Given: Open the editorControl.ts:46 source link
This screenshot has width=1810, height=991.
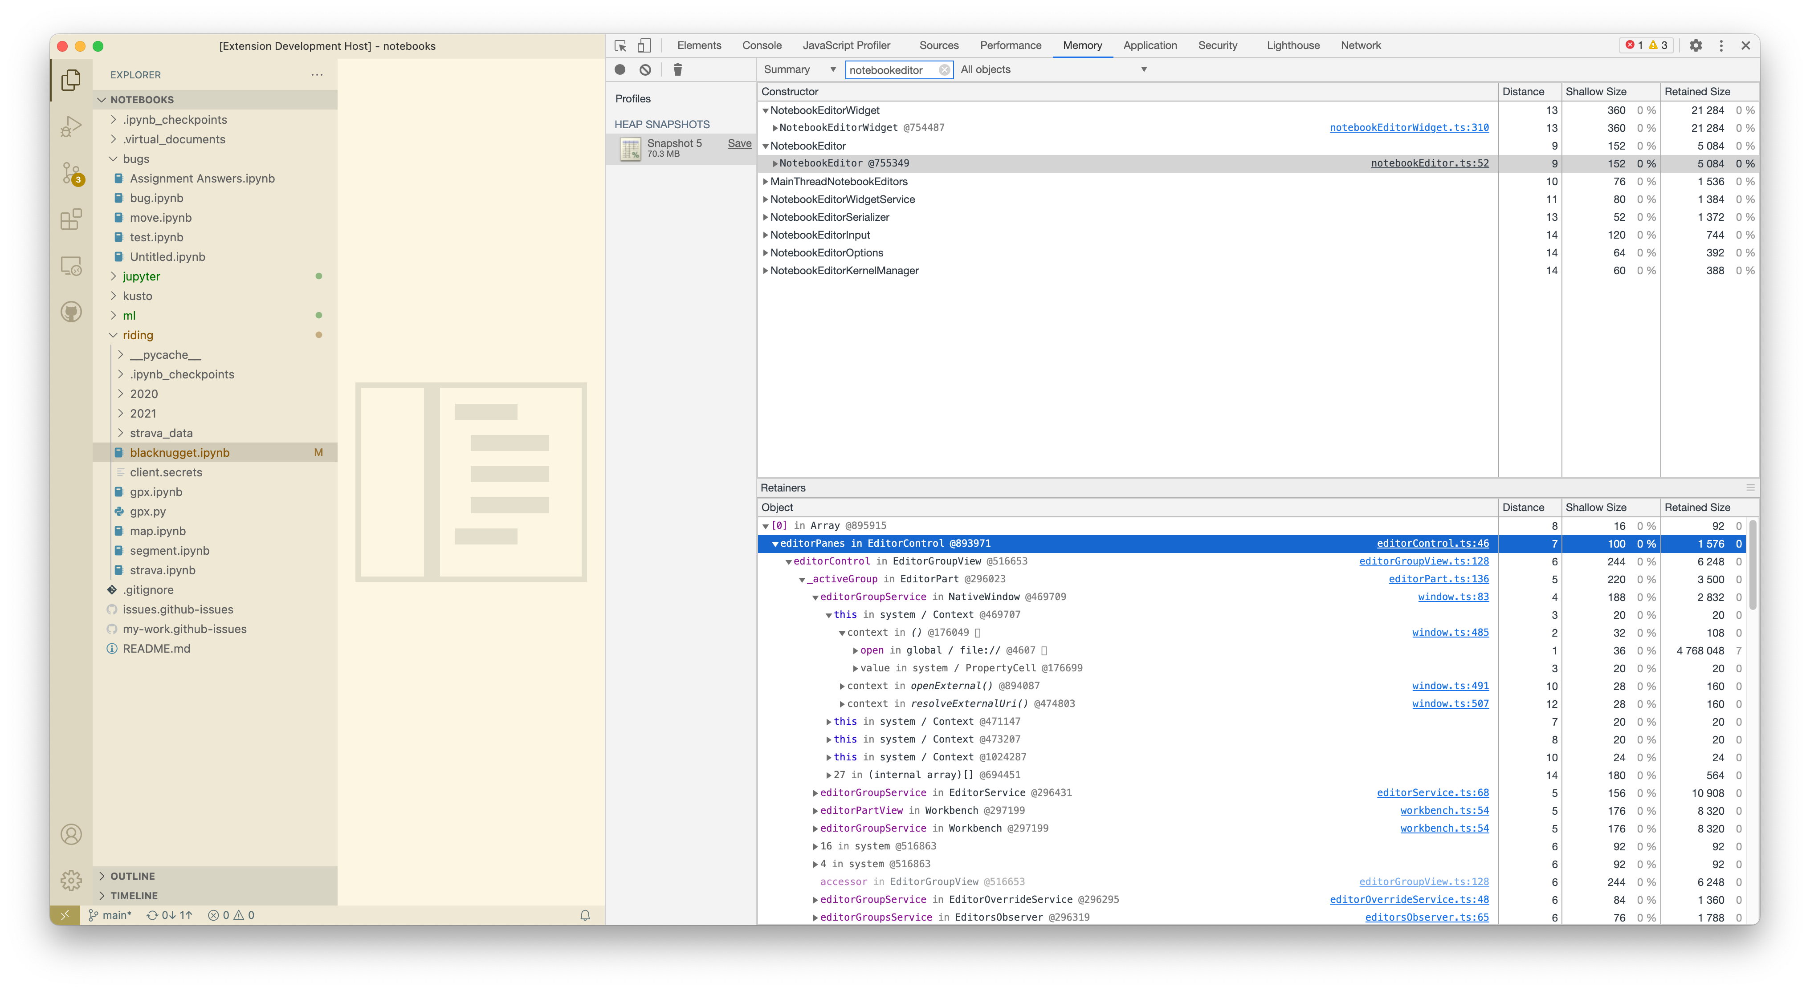Looking at the screenshot, I should coord(1432,544).
